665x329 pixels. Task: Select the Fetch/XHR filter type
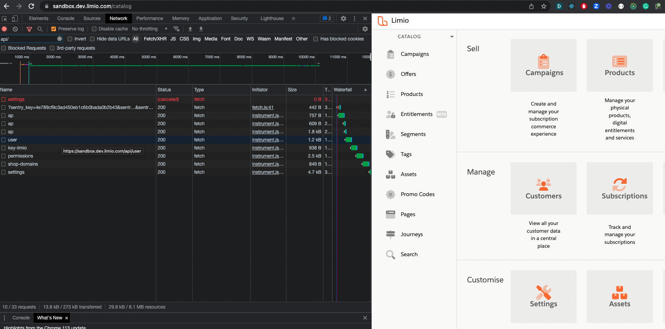[155, 39]
